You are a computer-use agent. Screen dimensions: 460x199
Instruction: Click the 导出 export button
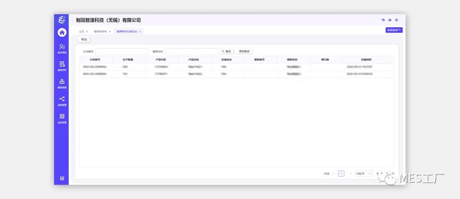tap(84, 39)
